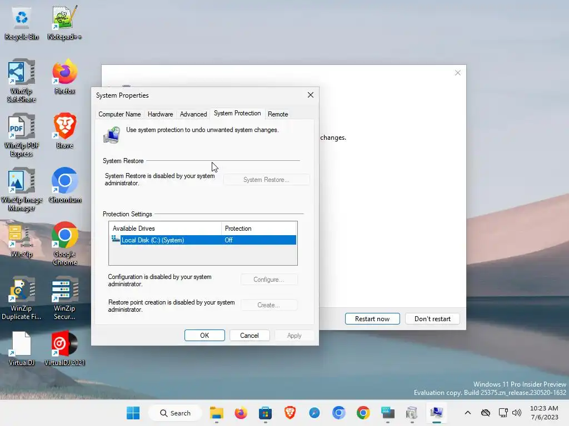Image resolution: width=569 pixels, height=426 pixels.
Task: Open Google Chrome from the taskbar
Action: pos(363,413)
